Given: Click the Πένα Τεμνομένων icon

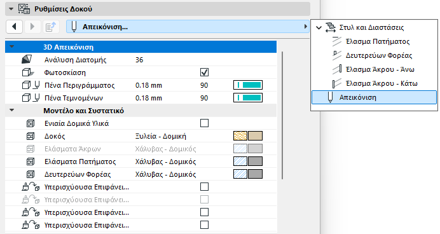Looking at the screenshot, I should [31, 98].
